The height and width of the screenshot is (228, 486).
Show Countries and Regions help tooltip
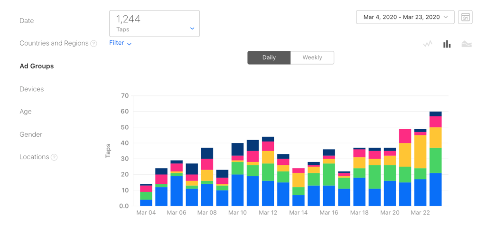tap(93, 44)
